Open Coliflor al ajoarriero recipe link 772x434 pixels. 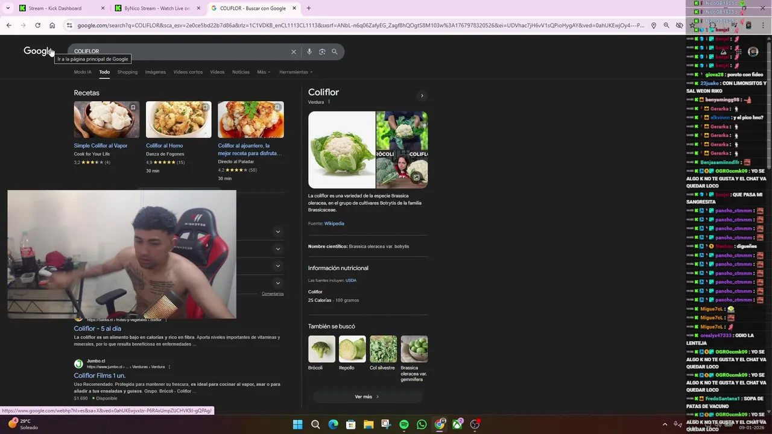[x=250, y=149]
